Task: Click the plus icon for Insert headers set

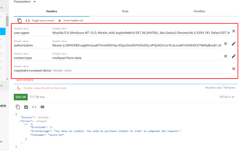Action: (x=60, y=21)
